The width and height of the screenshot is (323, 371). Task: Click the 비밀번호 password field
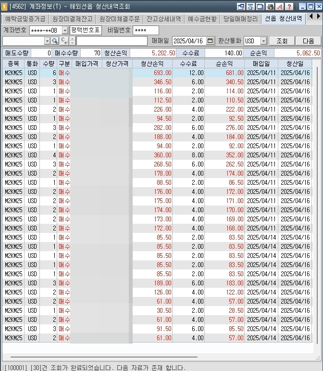(x=146, y=30)
